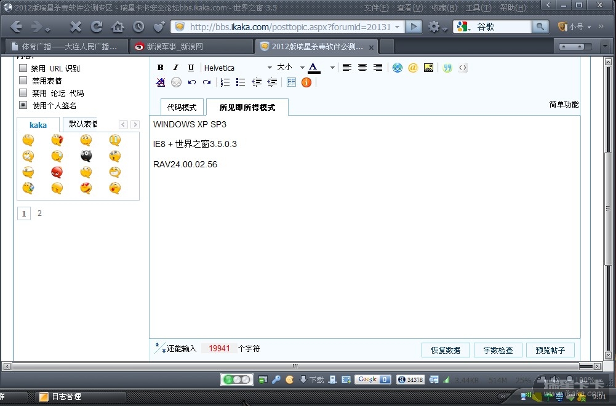The image size is (616, 406).
Task: Switch to 新浪军事_新浪网 browser tab
Action: 191,46
